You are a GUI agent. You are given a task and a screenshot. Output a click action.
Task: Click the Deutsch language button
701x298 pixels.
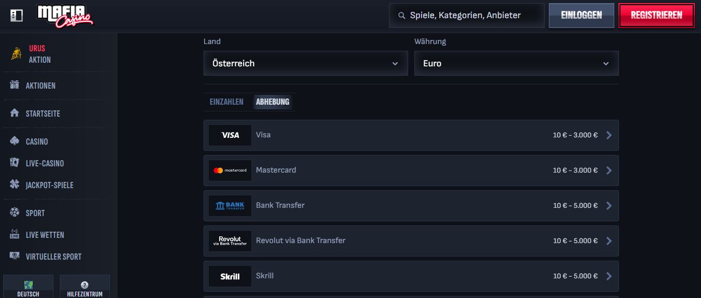pyautogui.click(x=28, y=287)
